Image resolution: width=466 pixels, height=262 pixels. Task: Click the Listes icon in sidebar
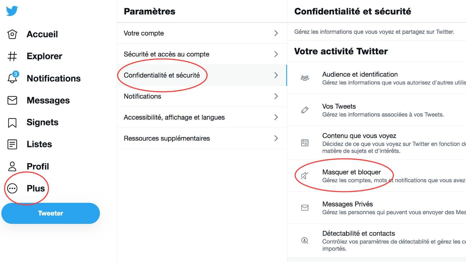point(12,144)
